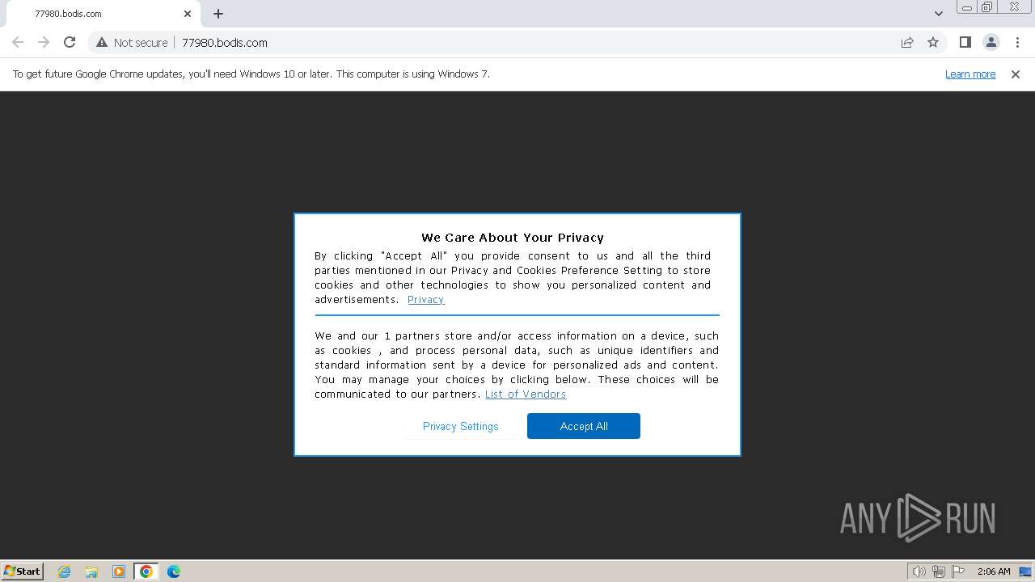Open Windows Media Player from taskbar
1035x582 pixels.
click(x=119, y=571)
